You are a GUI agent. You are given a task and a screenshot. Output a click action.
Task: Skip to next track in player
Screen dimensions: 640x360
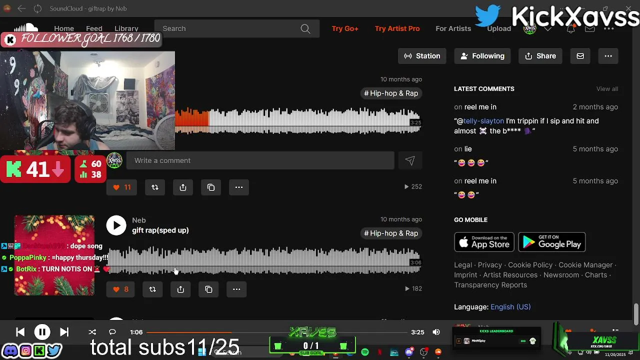coord(64,332)
